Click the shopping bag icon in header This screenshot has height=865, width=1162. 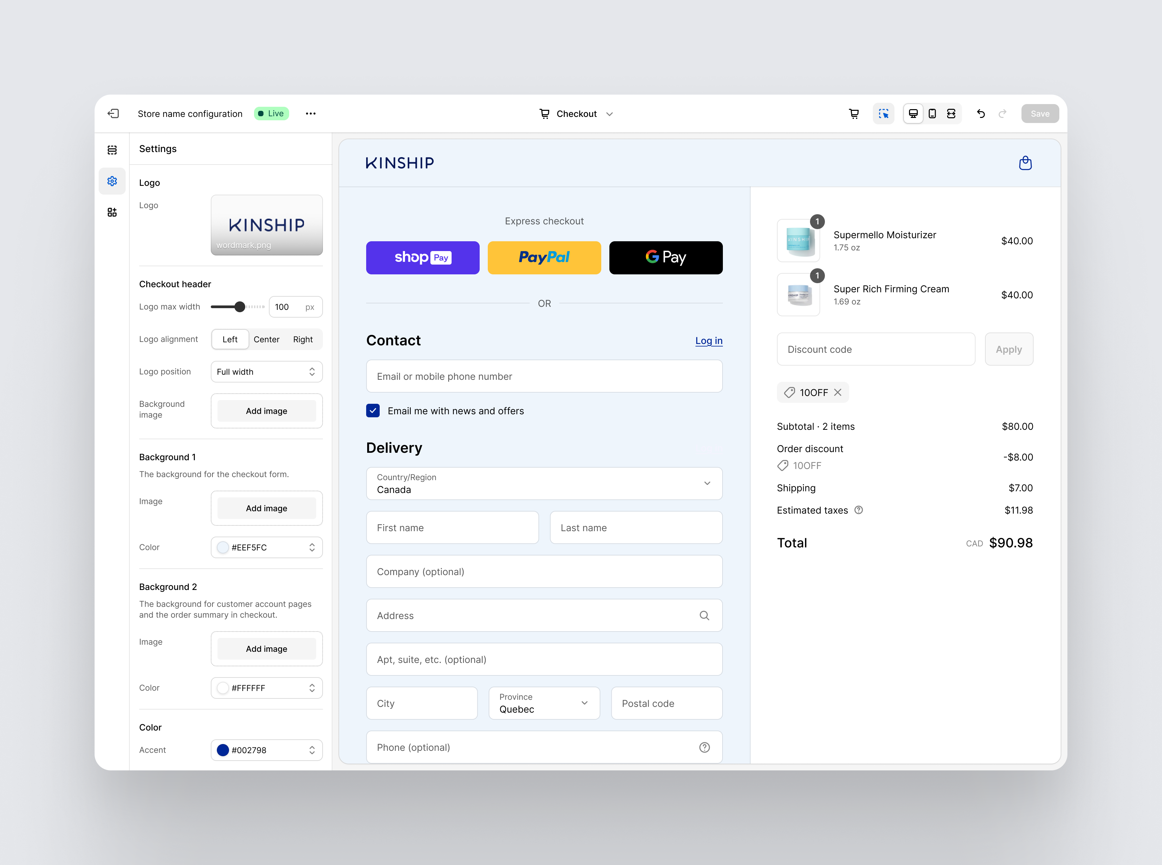click(1025, 163)
